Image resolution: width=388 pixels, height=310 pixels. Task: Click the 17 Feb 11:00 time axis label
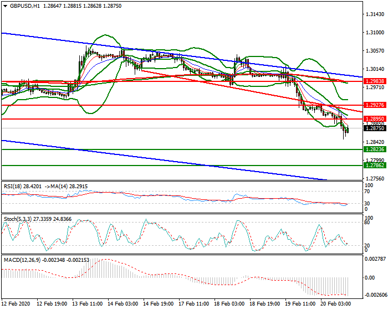(x=194, y=303)
